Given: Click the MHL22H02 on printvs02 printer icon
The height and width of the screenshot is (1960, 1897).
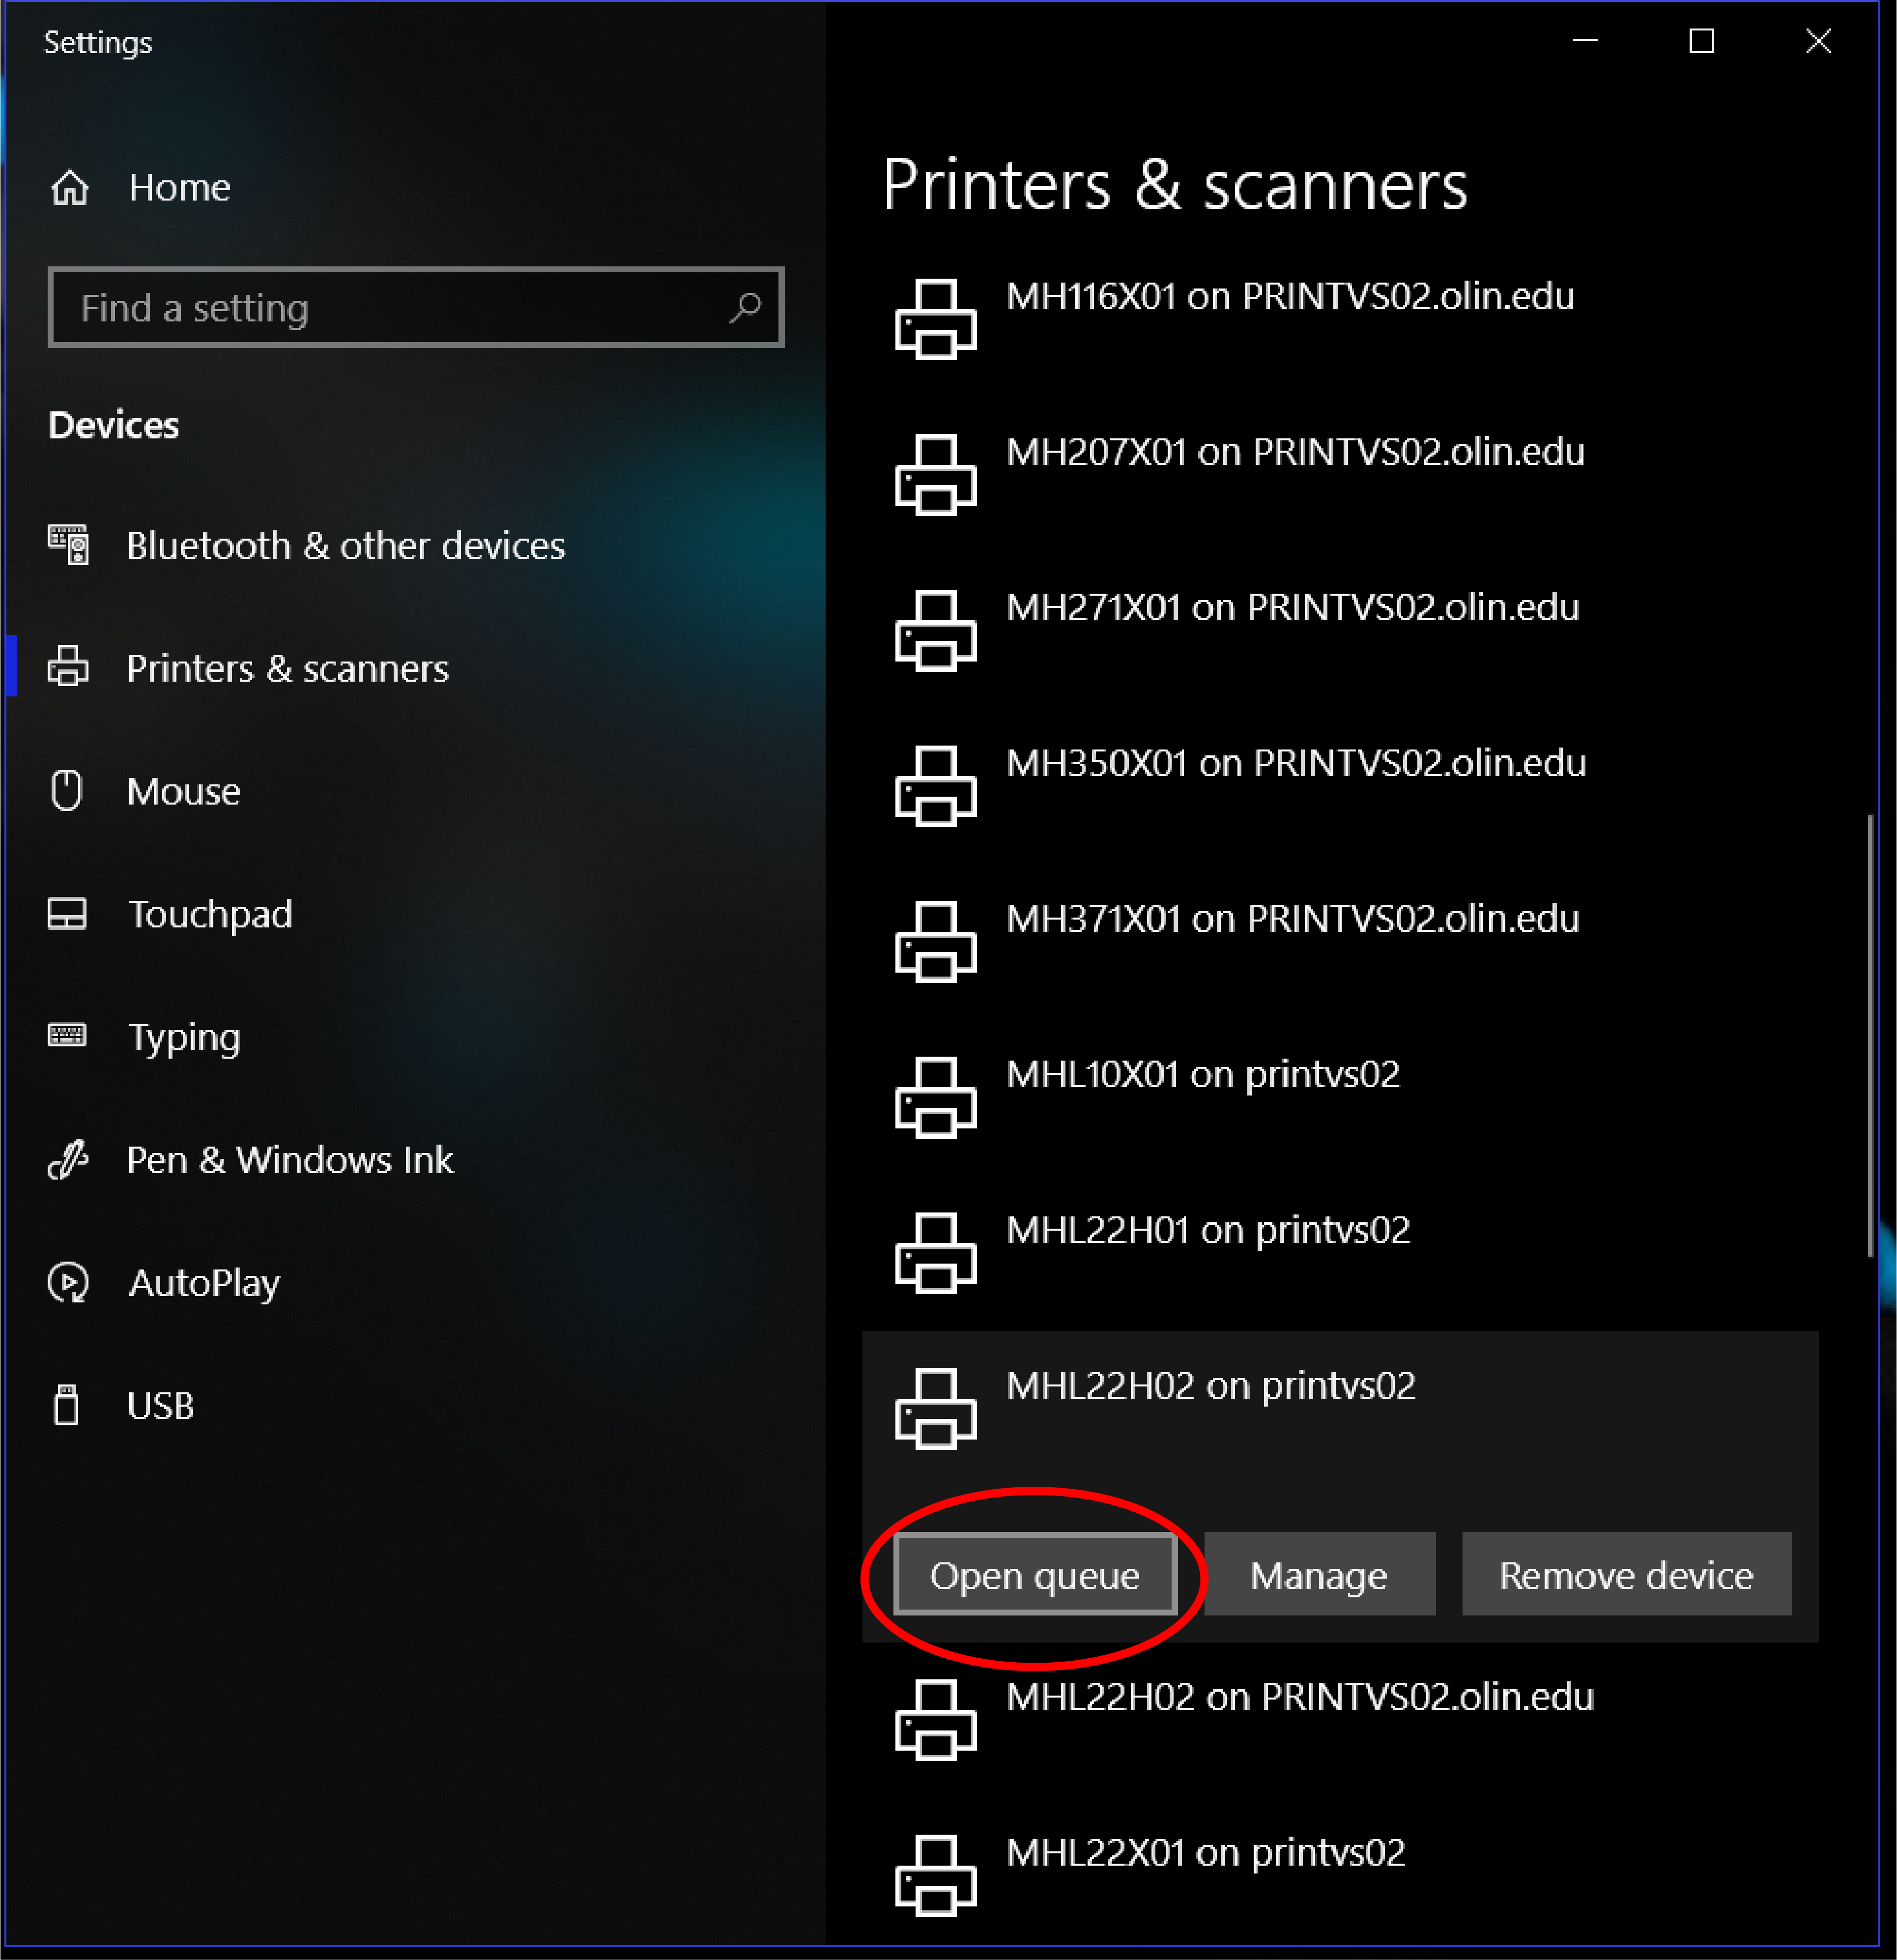Looking at the screenshot, I should (x=935, y=1409).
